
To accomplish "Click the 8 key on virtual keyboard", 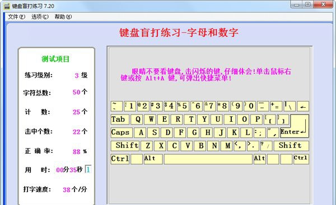I will (223, 106).
